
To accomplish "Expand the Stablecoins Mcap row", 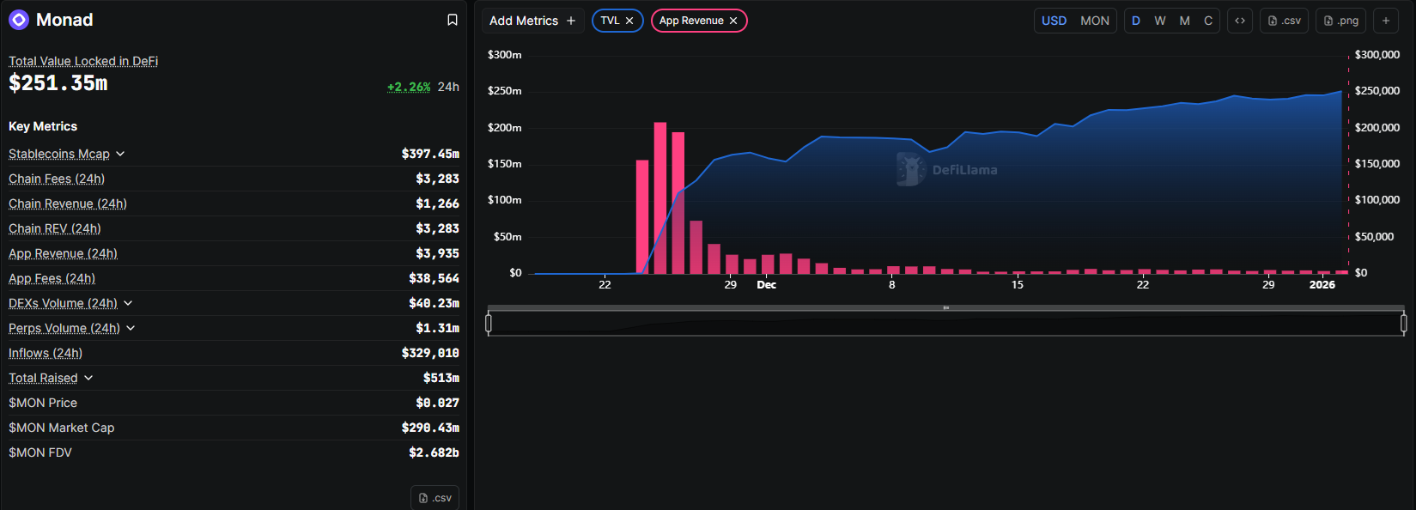I will tap(120, 154).
